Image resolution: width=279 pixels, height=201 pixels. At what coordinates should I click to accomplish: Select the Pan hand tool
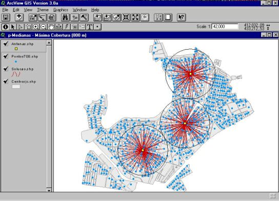[51, 27]
